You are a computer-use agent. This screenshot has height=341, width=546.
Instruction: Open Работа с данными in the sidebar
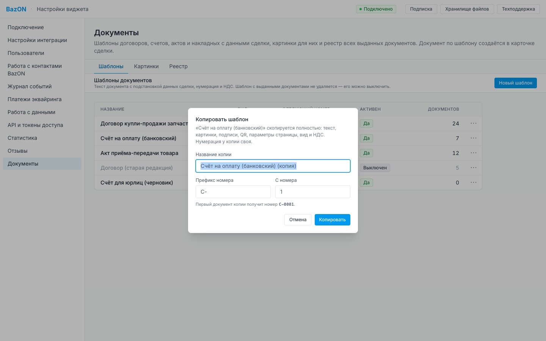42,112
